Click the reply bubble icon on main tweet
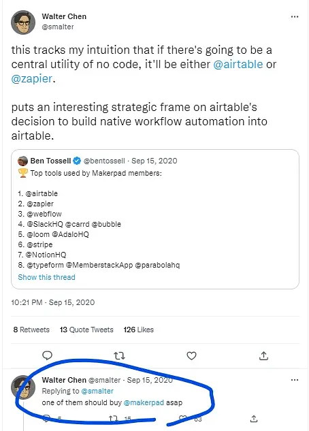This screenshot has width=309, height=431. pyautogui.click(x=47, y=355)
